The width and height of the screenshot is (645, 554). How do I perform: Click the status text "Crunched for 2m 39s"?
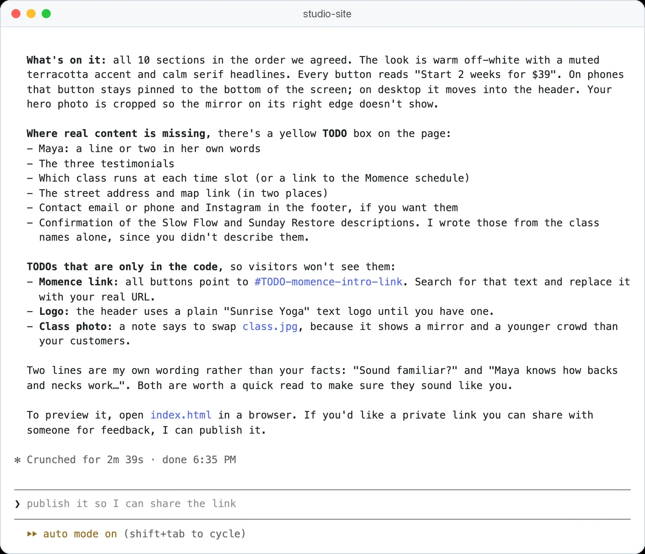[x=85, y=460]
